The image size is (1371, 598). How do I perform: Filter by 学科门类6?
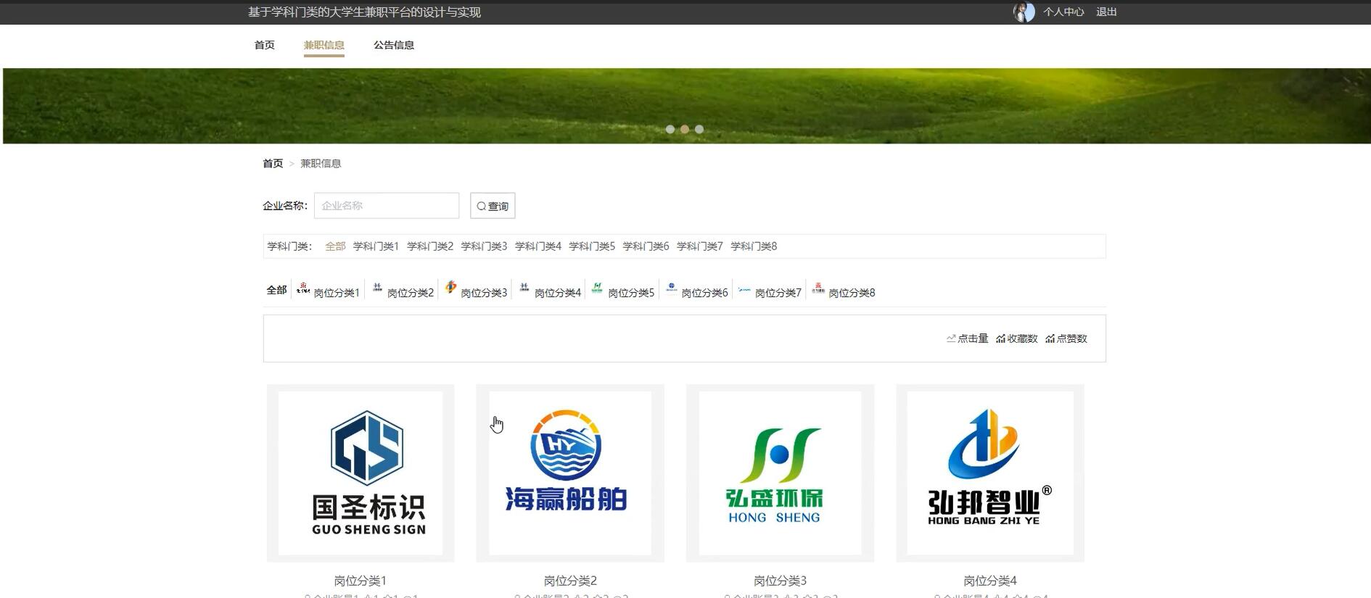click(x=646, y=246)
